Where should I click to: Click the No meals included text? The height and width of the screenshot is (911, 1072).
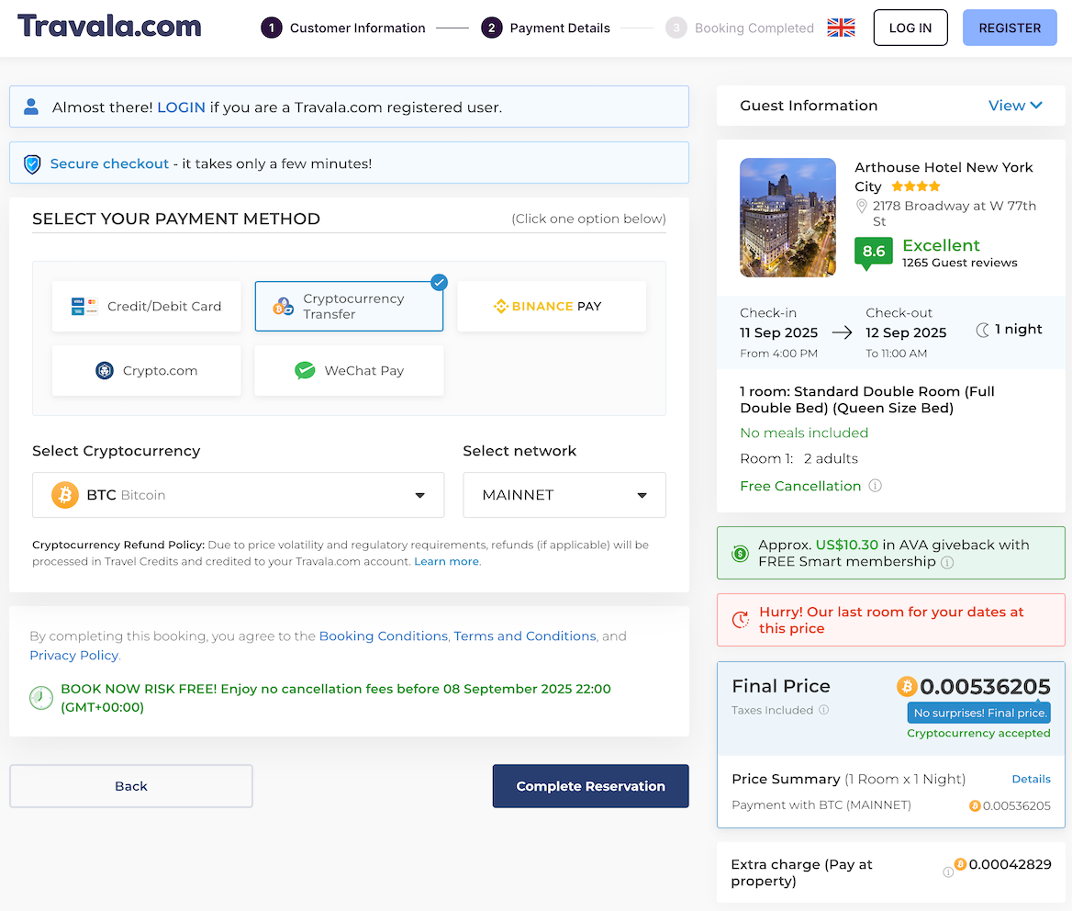point(804,433)
